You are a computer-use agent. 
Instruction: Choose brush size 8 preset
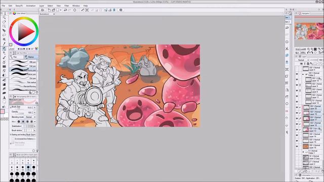pos(12,168)
